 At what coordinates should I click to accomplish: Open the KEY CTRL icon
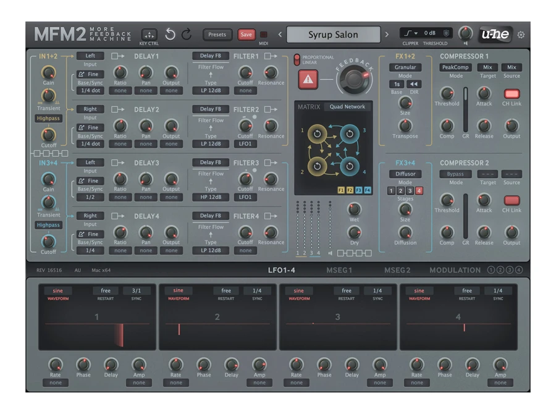pyautogui.click(x=150, y=35)
